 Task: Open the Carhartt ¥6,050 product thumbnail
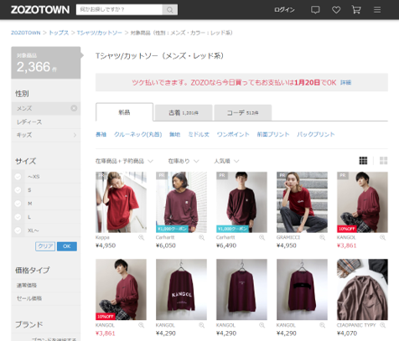pyautogui.click(x=181, y=202)
